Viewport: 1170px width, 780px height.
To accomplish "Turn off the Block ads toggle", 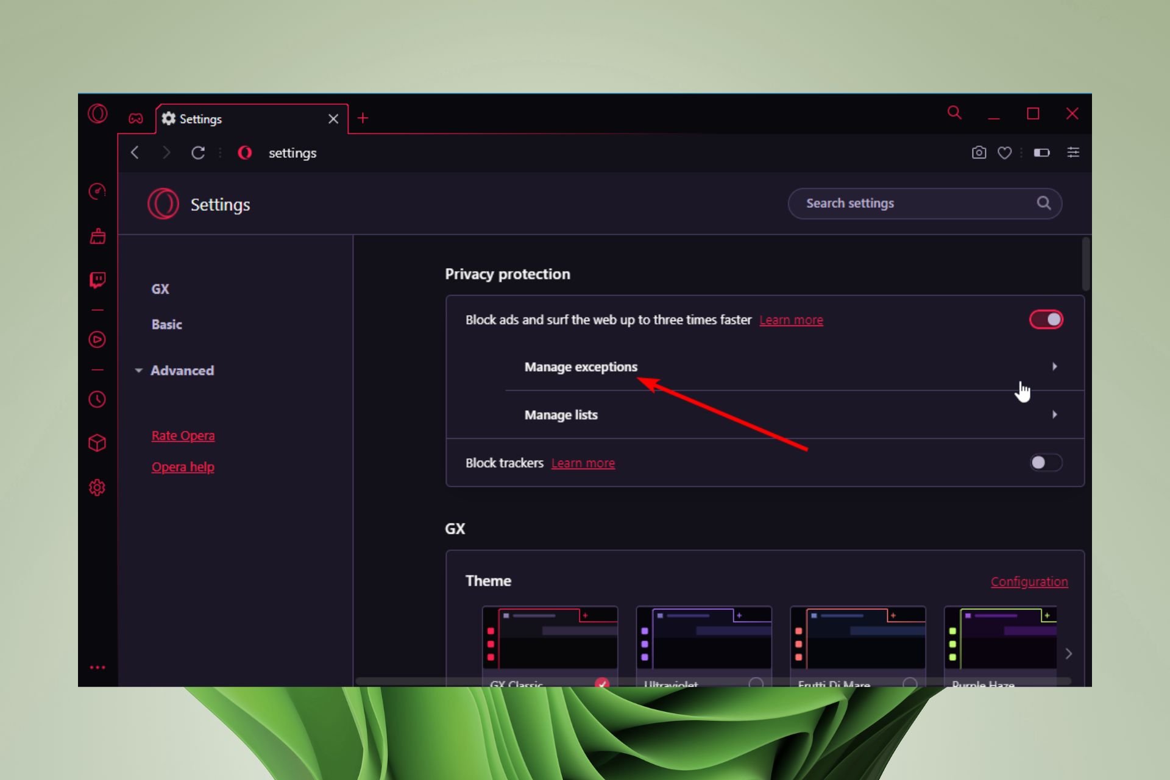I will pos(1046,319).
